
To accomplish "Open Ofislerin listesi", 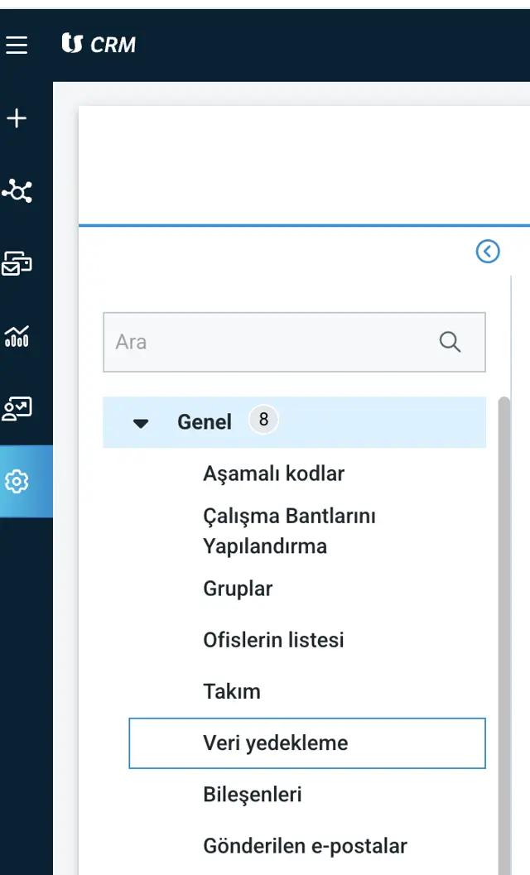I will pos(273,640).
